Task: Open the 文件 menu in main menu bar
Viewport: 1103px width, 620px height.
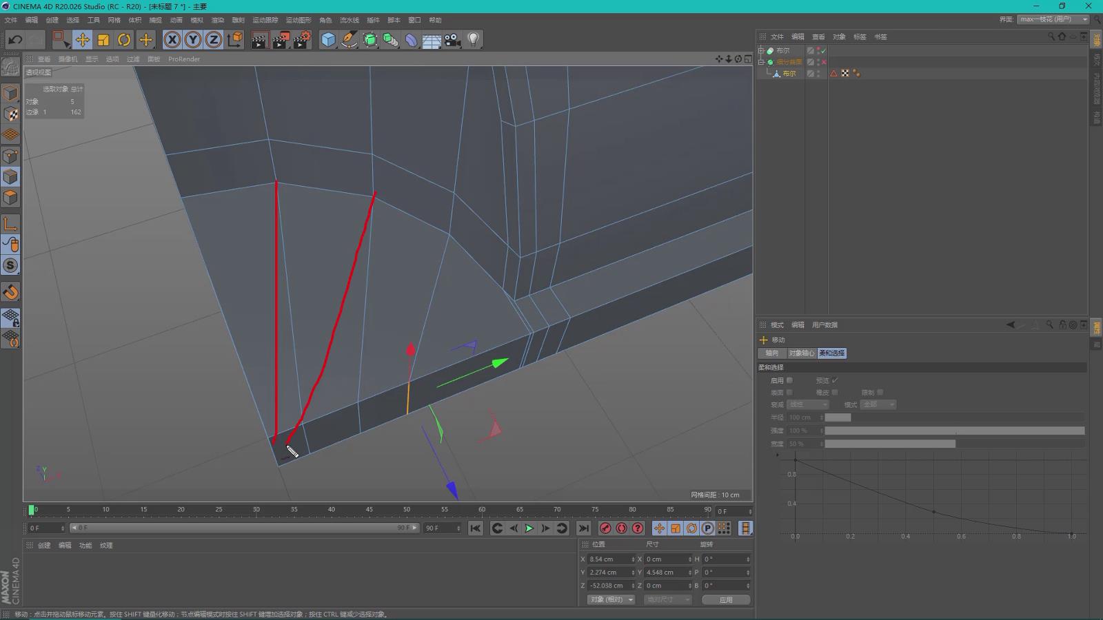Action: coord(11,20)
